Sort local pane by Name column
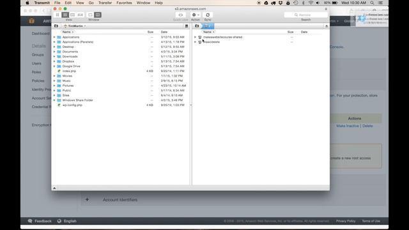The height and width of the screenshot is (230, 409). (68, 32)
